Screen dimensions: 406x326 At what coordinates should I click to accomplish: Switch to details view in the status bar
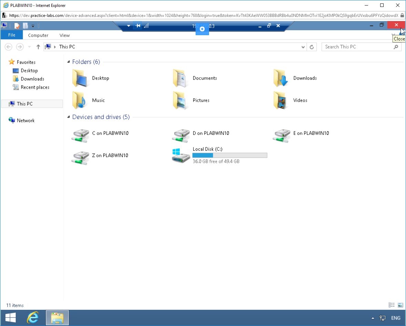coord(392,305)
